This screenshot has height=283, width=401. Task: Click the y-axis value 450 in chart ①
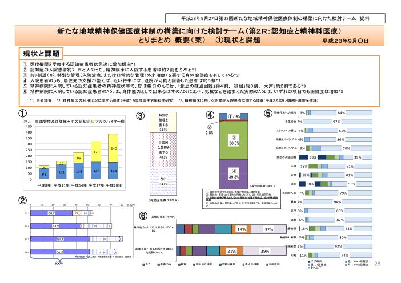pos(29,127)
